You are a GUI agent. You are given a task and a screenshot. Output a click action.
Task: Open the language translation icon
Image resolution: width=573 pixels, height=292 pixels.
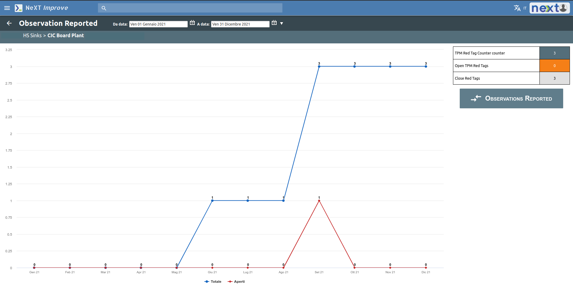coord(517,8)
